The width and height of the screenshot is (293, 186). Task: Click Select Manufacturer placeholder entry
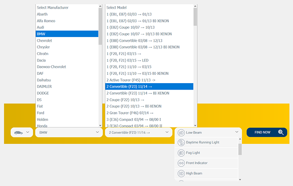[67, 8]
